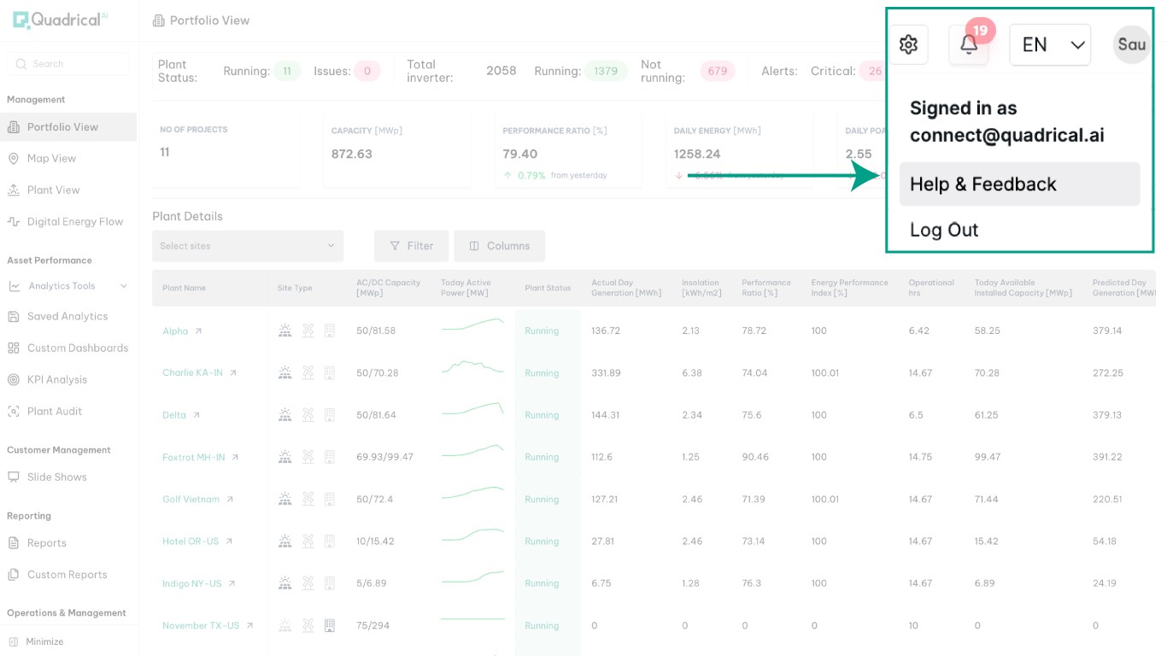The image size is (1167, 656).
Task: Go to Map View
Action: (51, 159)
